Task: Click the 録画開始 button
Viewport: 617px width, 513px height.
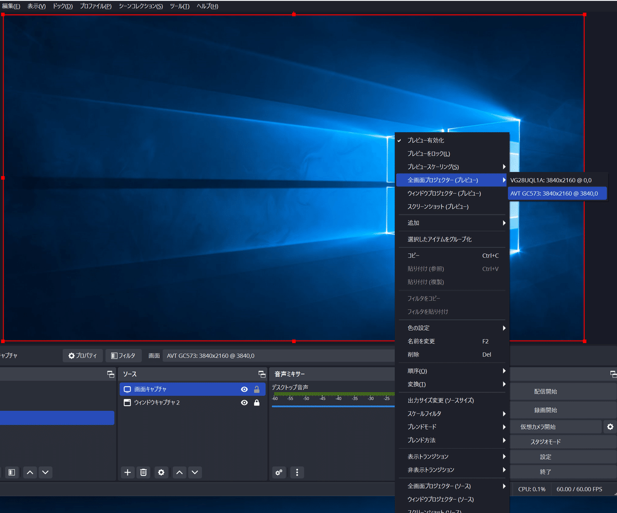Action: point(546,410)
